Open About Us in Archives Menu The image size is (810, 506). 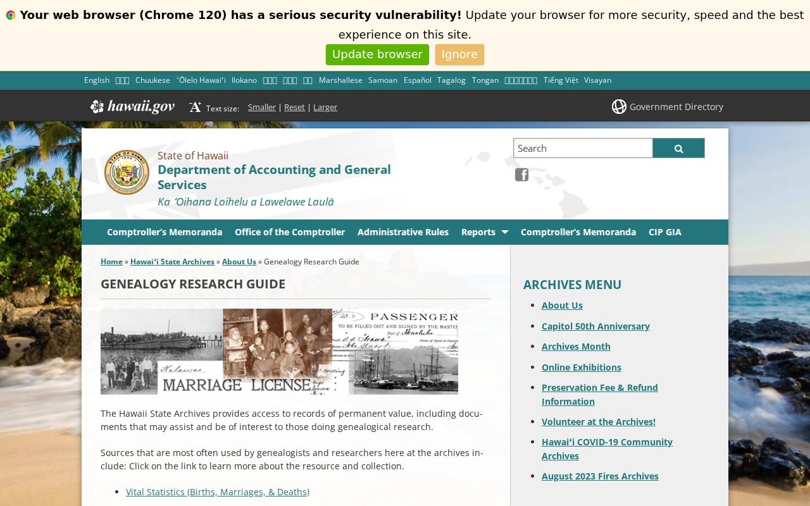click(x=562, y=305)
